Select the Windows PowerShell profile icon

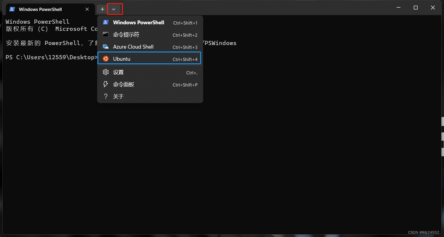coord(106,22)
